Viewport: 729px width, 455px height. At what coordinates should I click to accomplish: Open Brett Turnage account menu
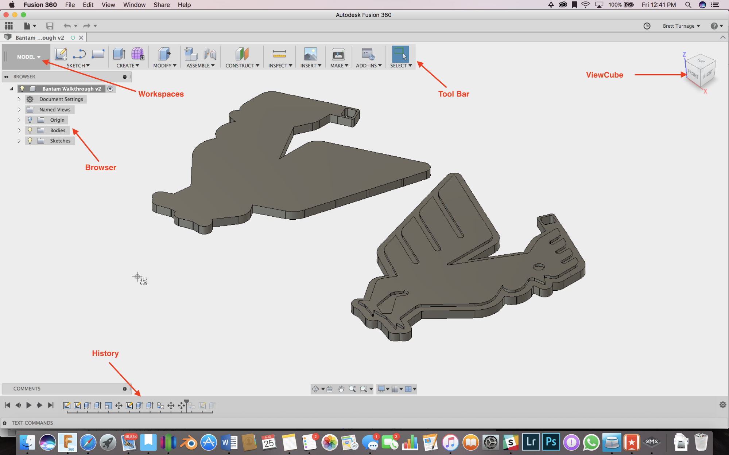[681, 26]
